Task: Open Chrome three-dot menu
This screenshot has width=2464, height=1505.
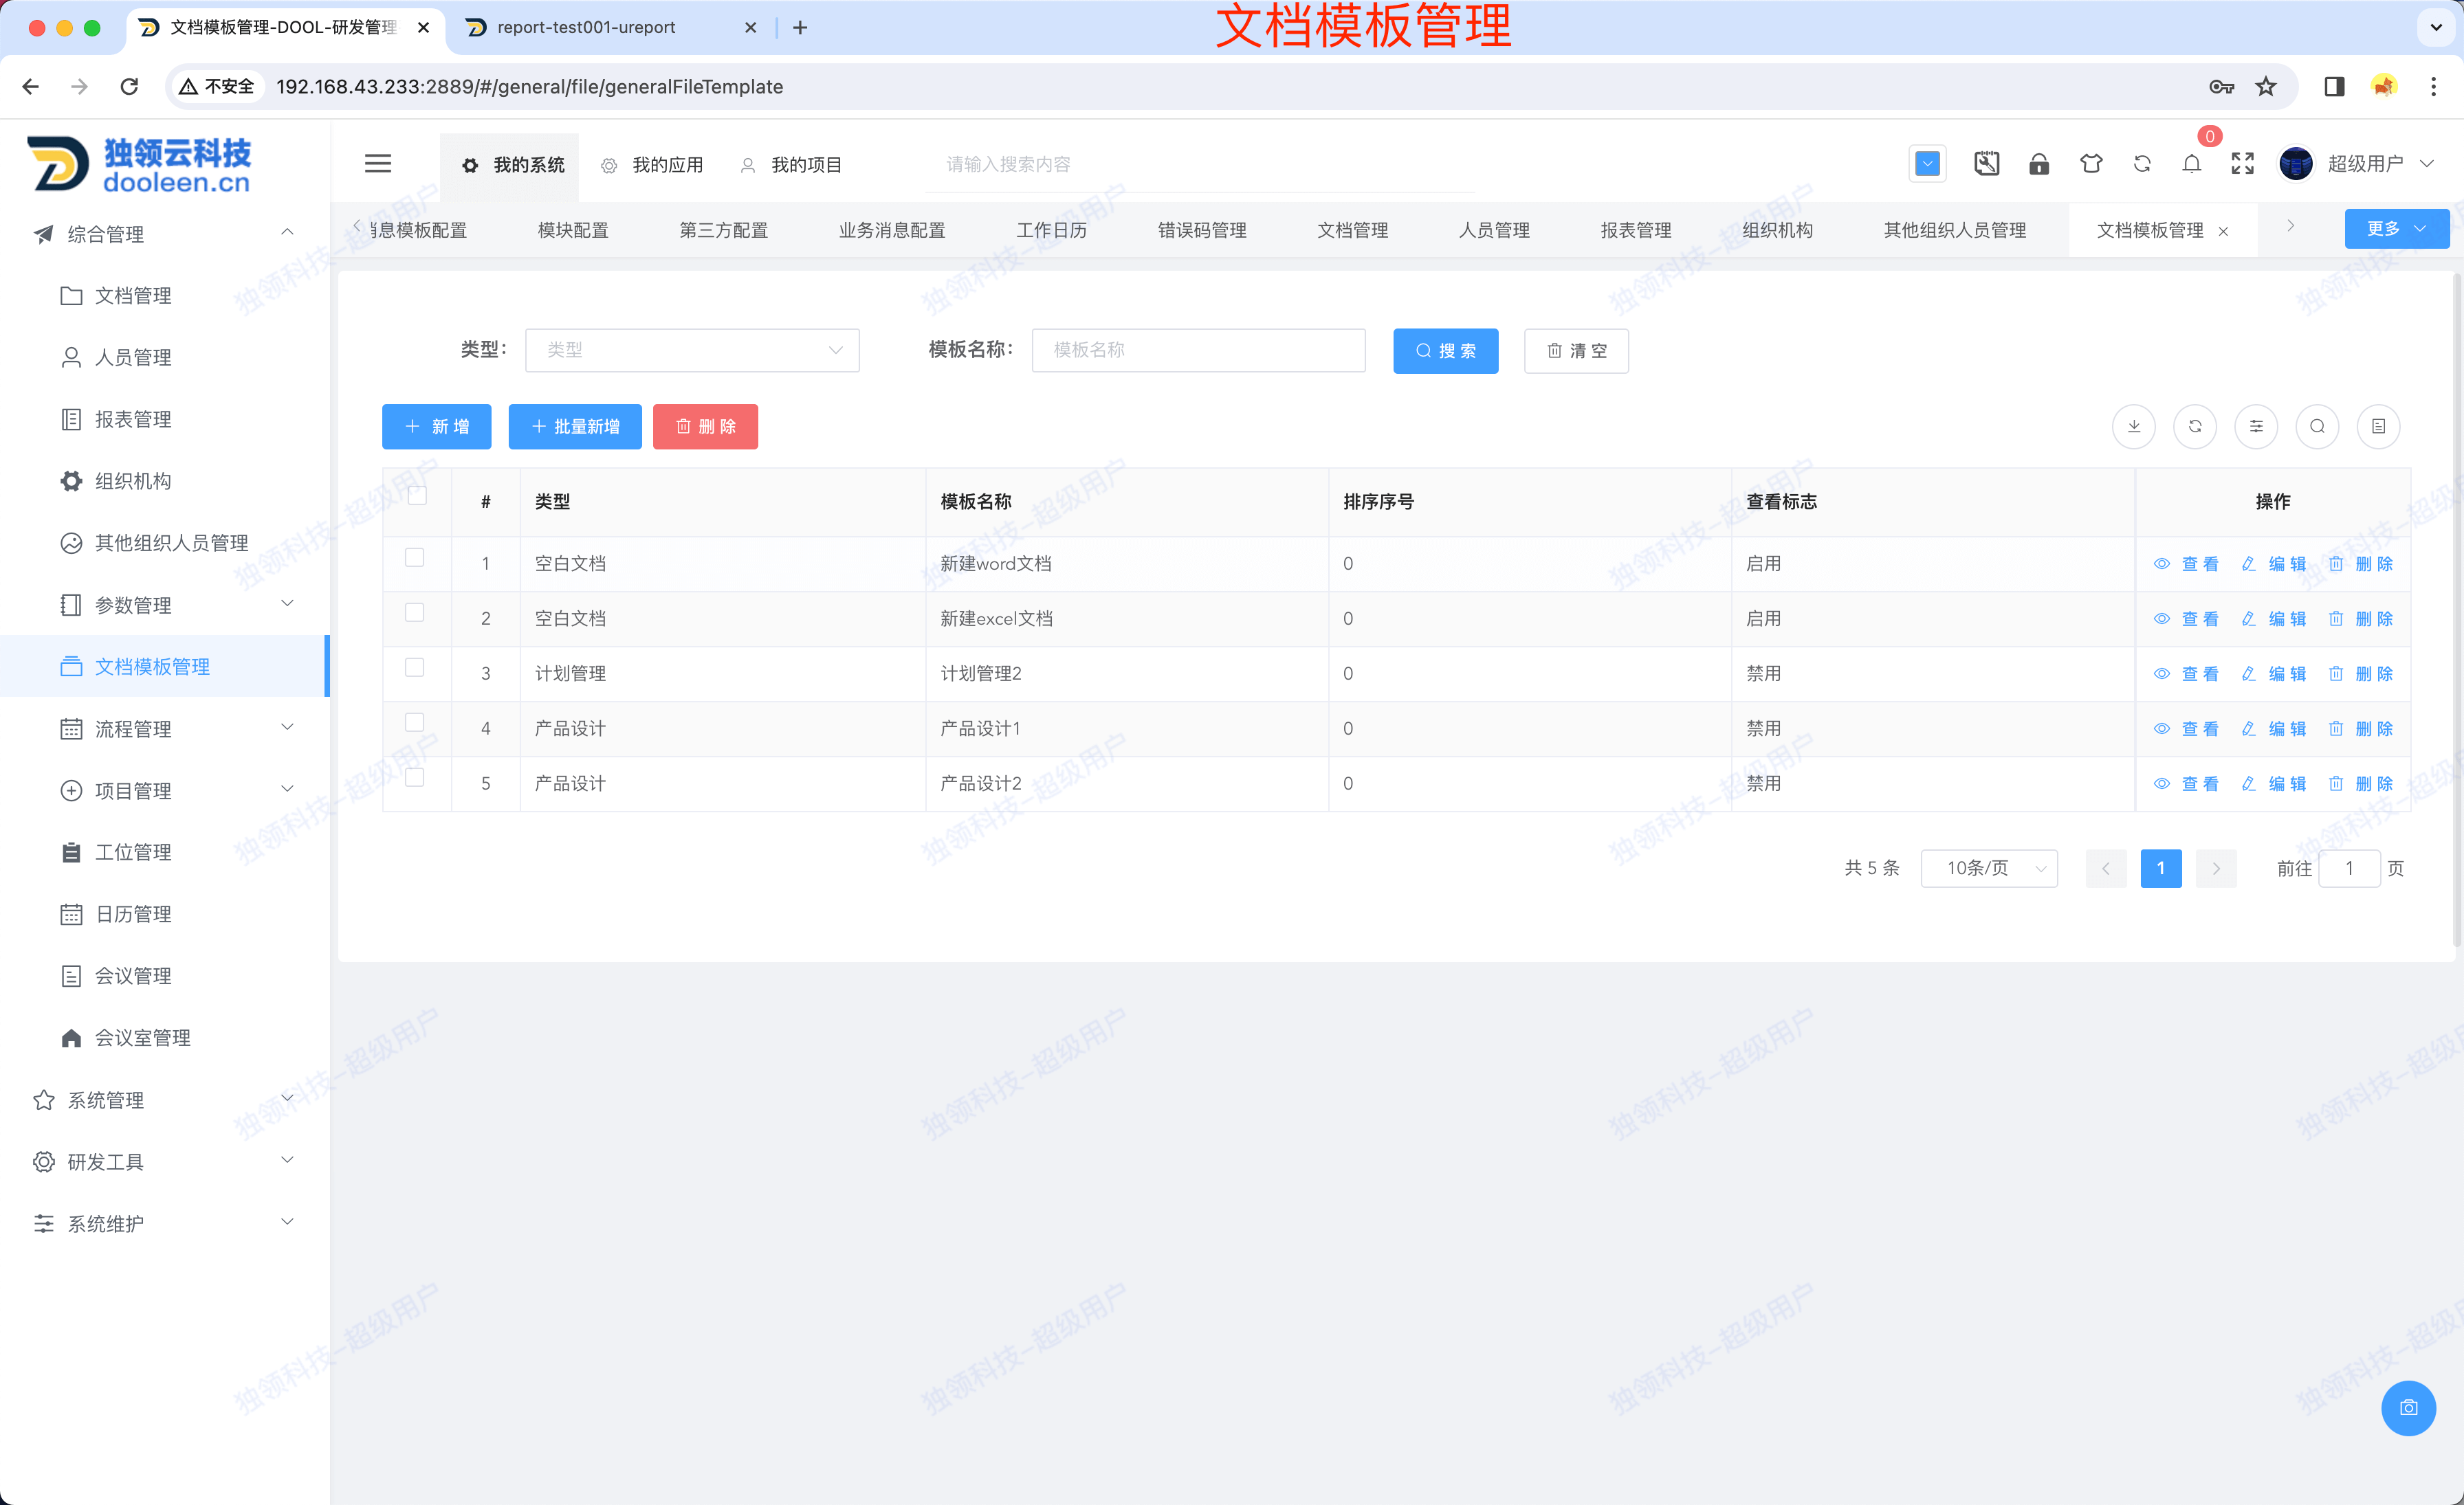Action: click(x=2434, y=87)
